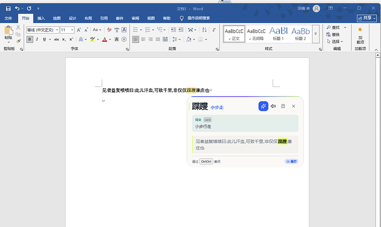Screen dimensions: 381x227
Task: Click the 查找 find button
Action: point(333,28)
